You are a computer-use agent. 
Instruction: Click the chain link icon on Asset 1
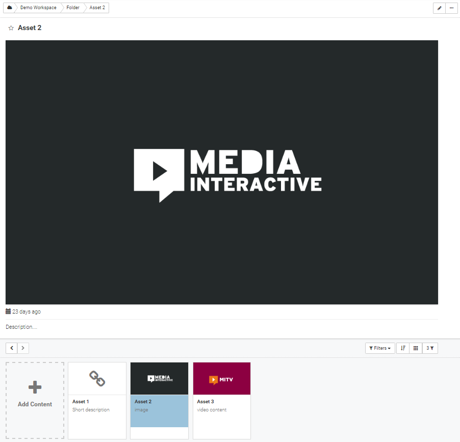97,379
